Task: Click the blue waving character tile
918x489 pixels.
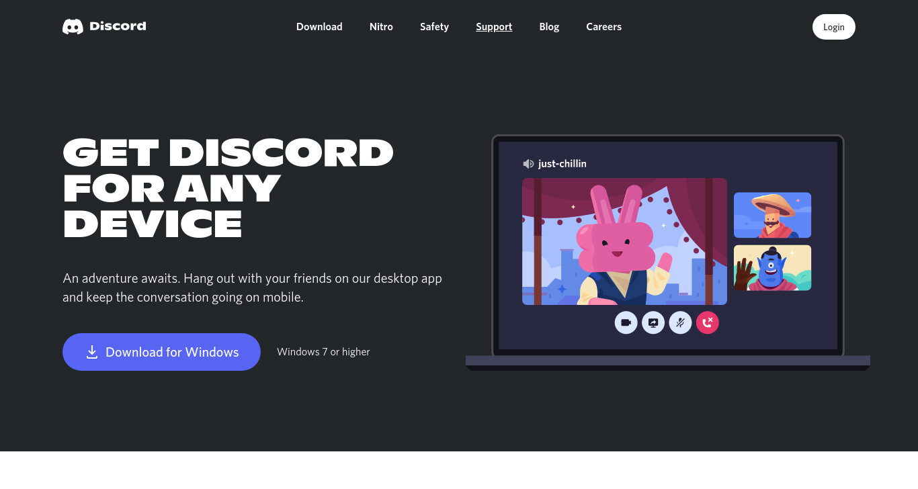Action: tap(772, 267)
